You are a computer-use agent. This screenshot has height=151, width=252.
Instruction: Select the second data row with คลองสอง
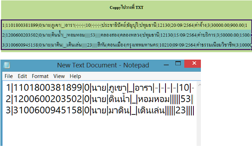(x=126, y=35)
